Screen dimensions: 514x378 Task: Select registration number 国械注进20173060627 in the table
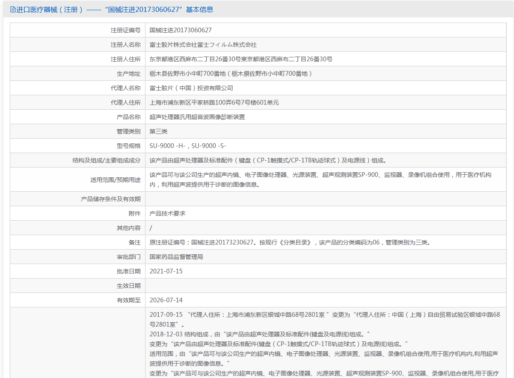point(181,30)
